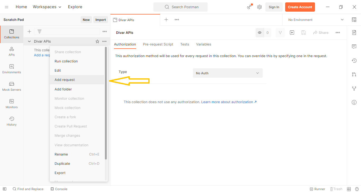Screen dimensions: 361x192
Task: Click the Import button
Action: pyautogui.click(x=101, y=20)
